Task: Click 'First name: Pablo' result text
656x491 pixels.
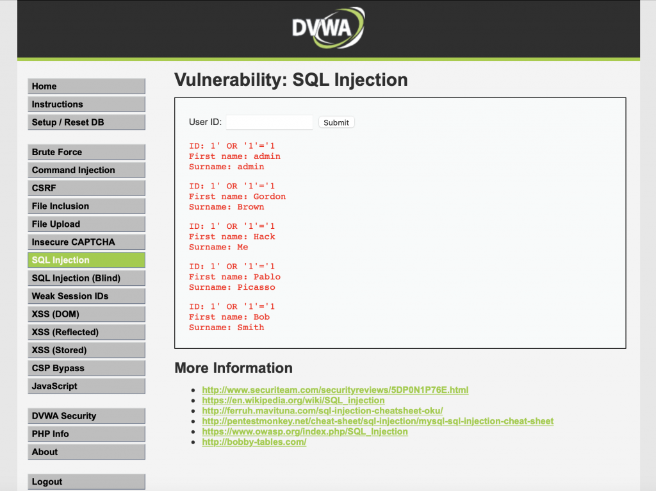Action: point(234,277)
